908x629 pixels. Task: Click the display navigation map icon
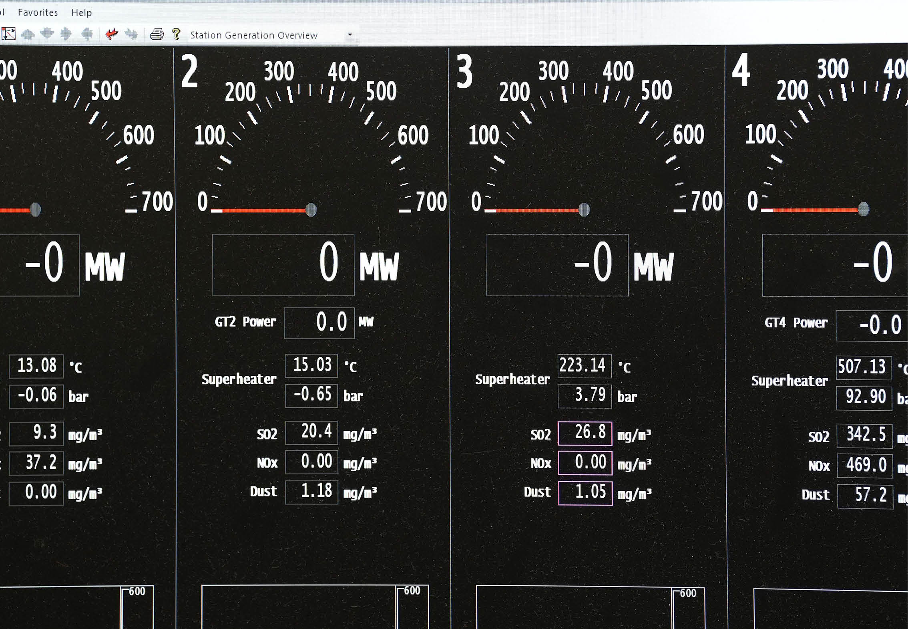click(x=8, y=34)
